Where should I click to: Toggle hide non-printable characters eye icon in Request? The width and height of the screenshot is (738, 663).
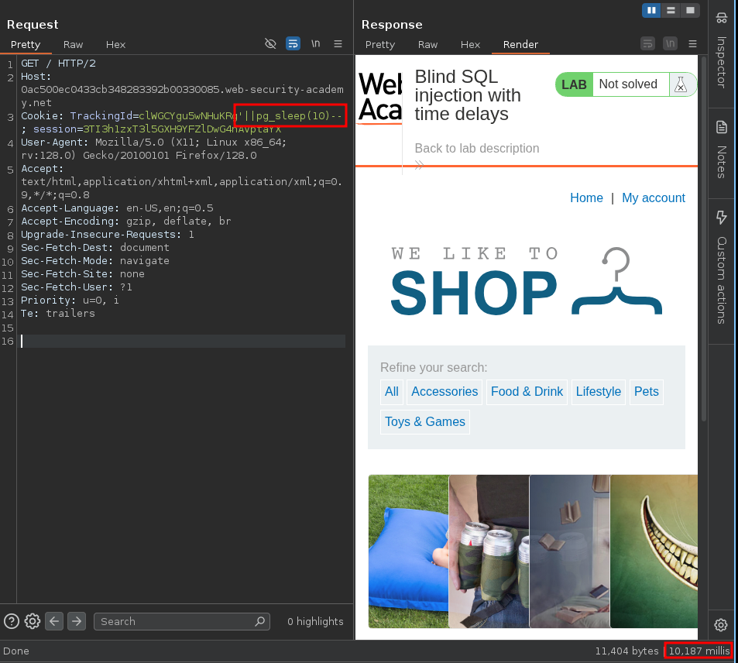tap(270, 44)
